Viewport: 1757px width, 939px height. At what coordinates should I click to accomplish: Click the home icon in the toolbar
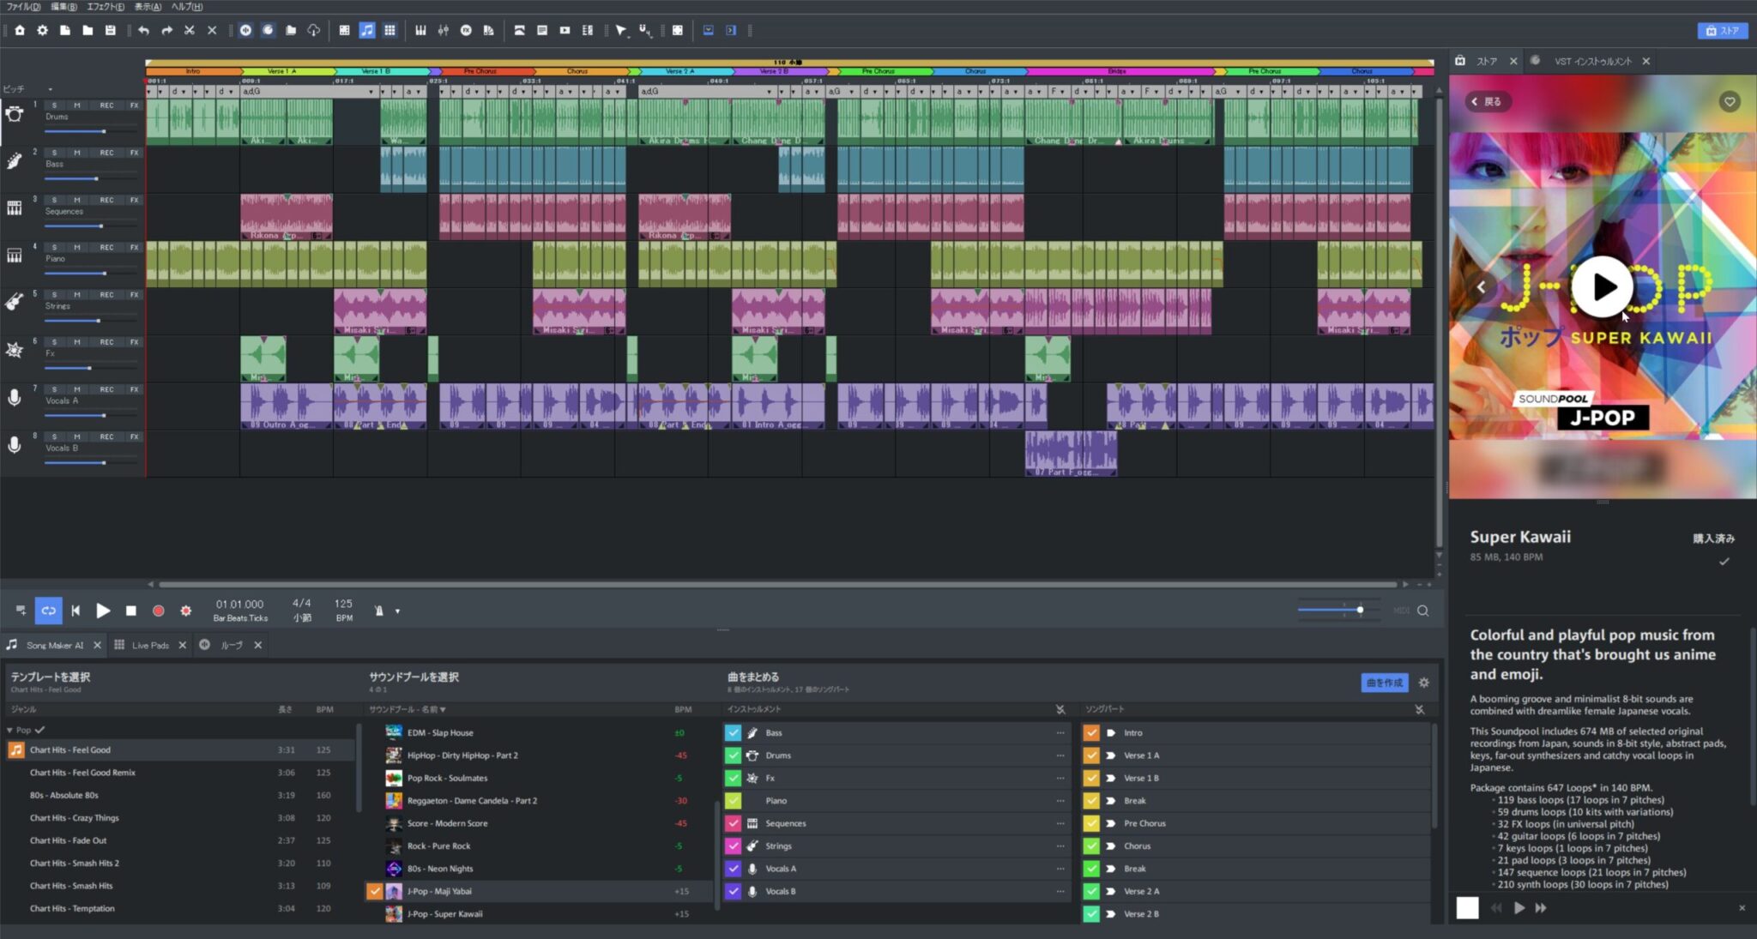coord(21,31)
